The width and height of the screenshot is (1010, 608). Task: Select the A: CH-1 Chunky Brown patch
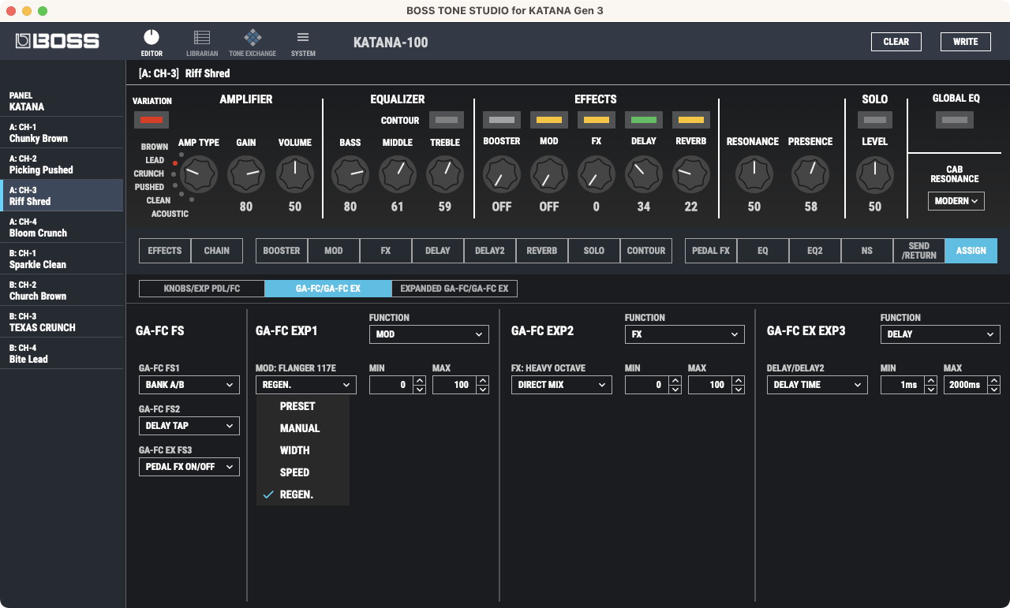62,132
